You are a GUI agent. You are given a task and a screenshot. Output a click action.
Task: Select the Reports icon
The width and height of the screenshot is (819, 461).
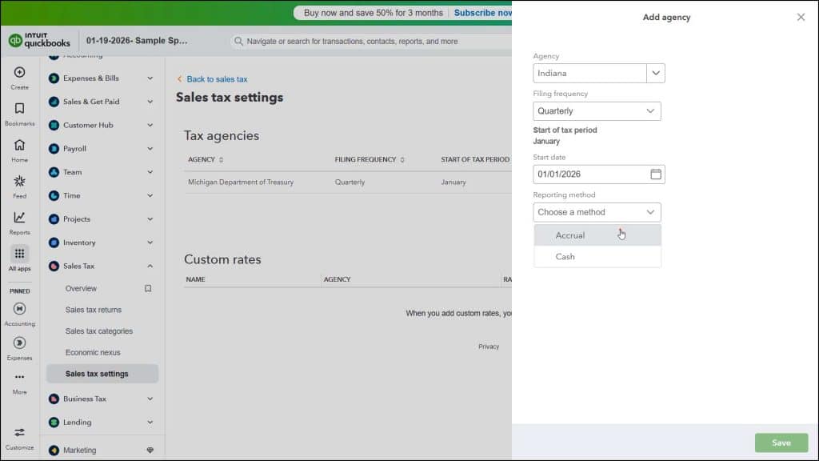[x=18, y=222]
